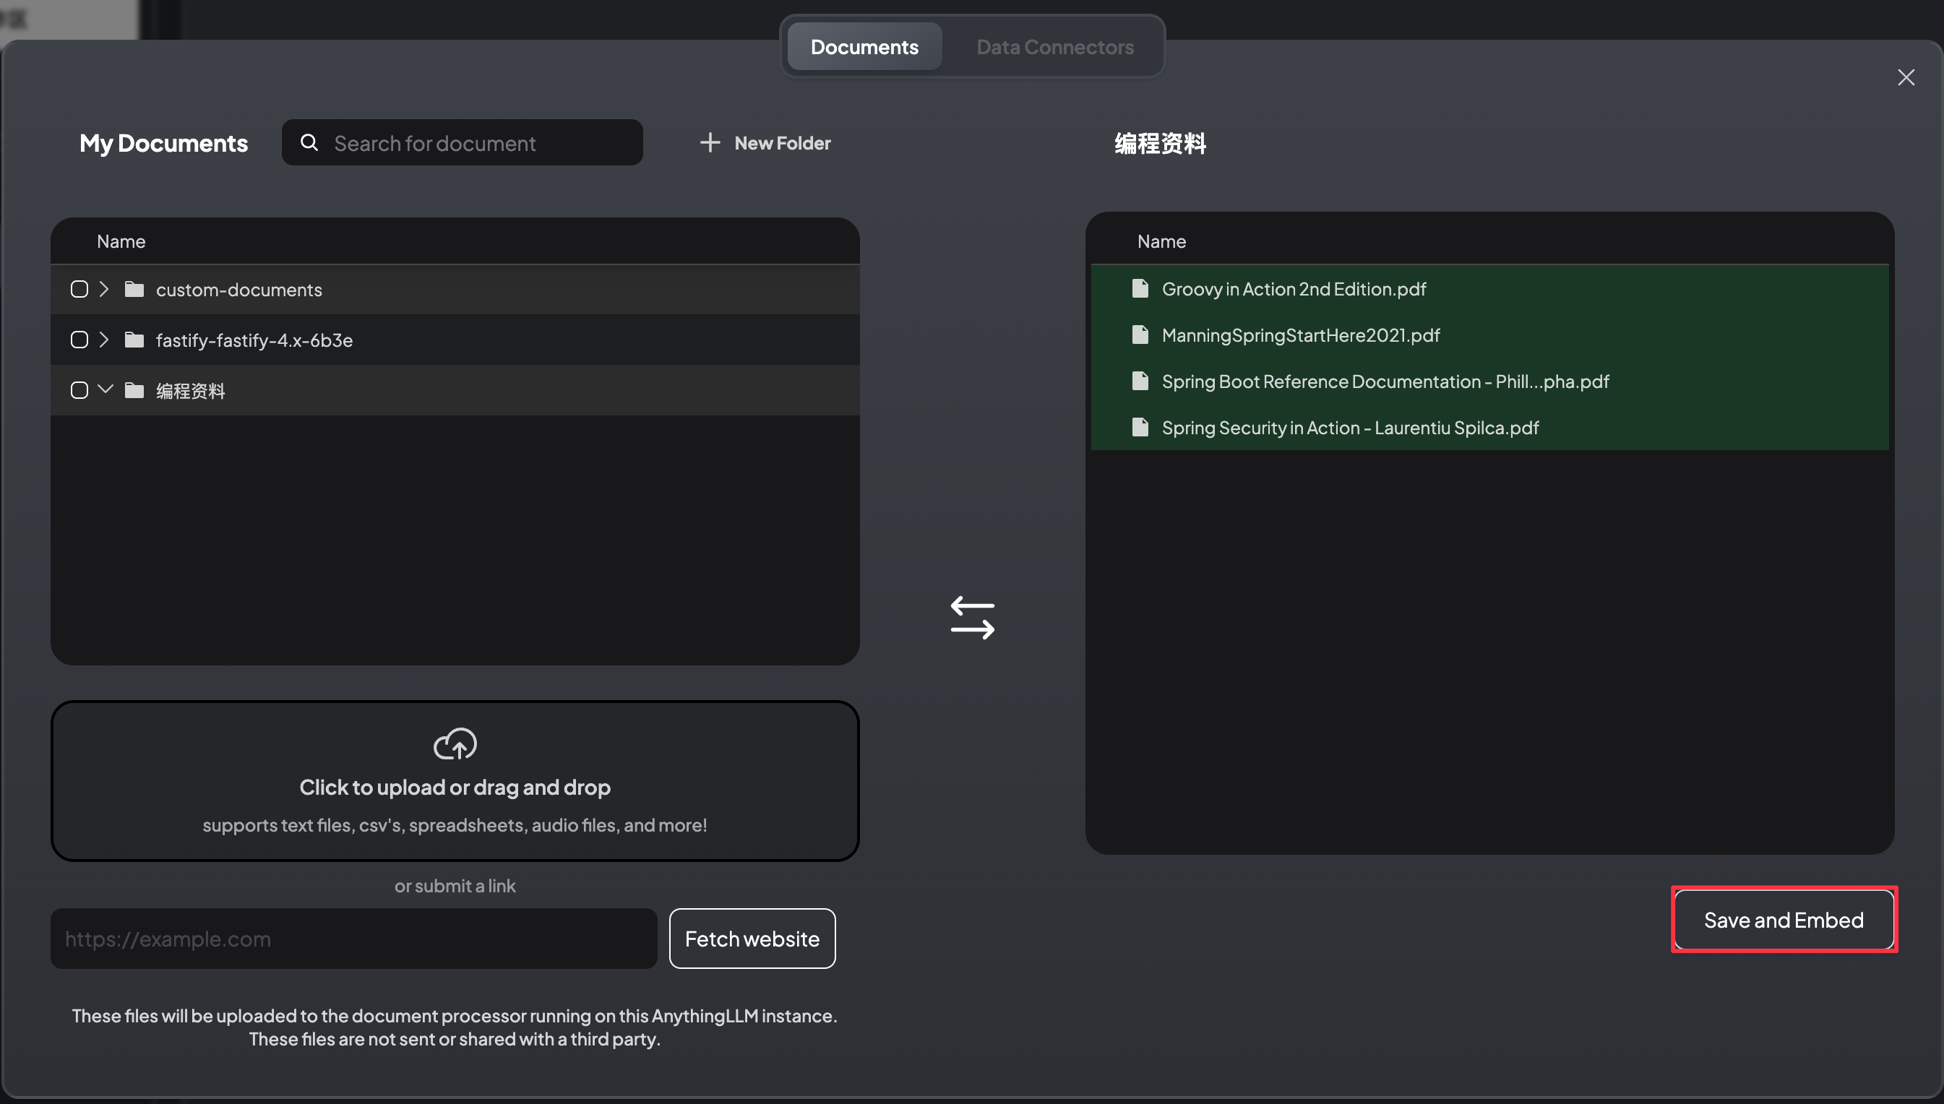1944x1104 pixels.
Task: Select Groovy in Action 2nd Edition.pdf
Action: tap(1294, 289)
